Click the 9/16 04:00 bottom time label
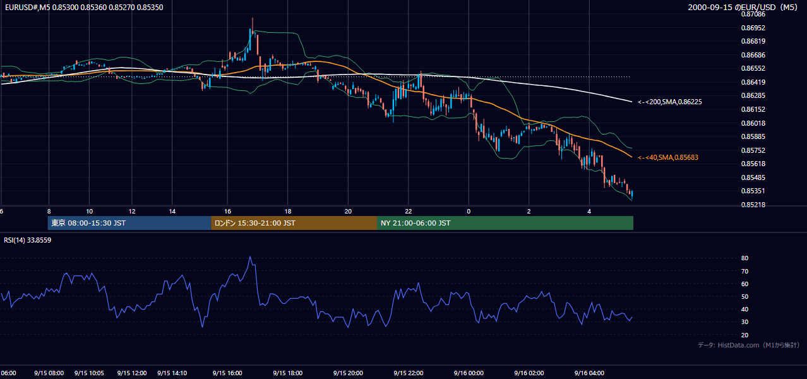 589,373
